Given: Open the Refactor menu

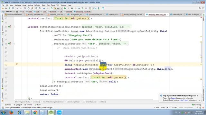Looking at the screenshot, I should click(37, 5).
